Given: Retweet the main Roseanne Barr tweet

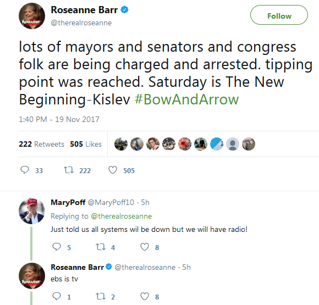Looking at the screenshot, I should click(69, 170).
